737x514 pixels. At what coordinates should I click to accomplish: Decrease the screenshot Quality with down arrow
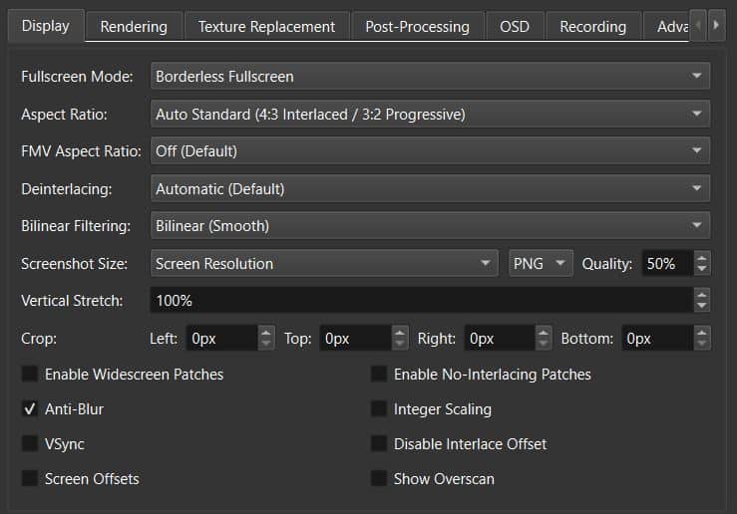pos(702,269)
